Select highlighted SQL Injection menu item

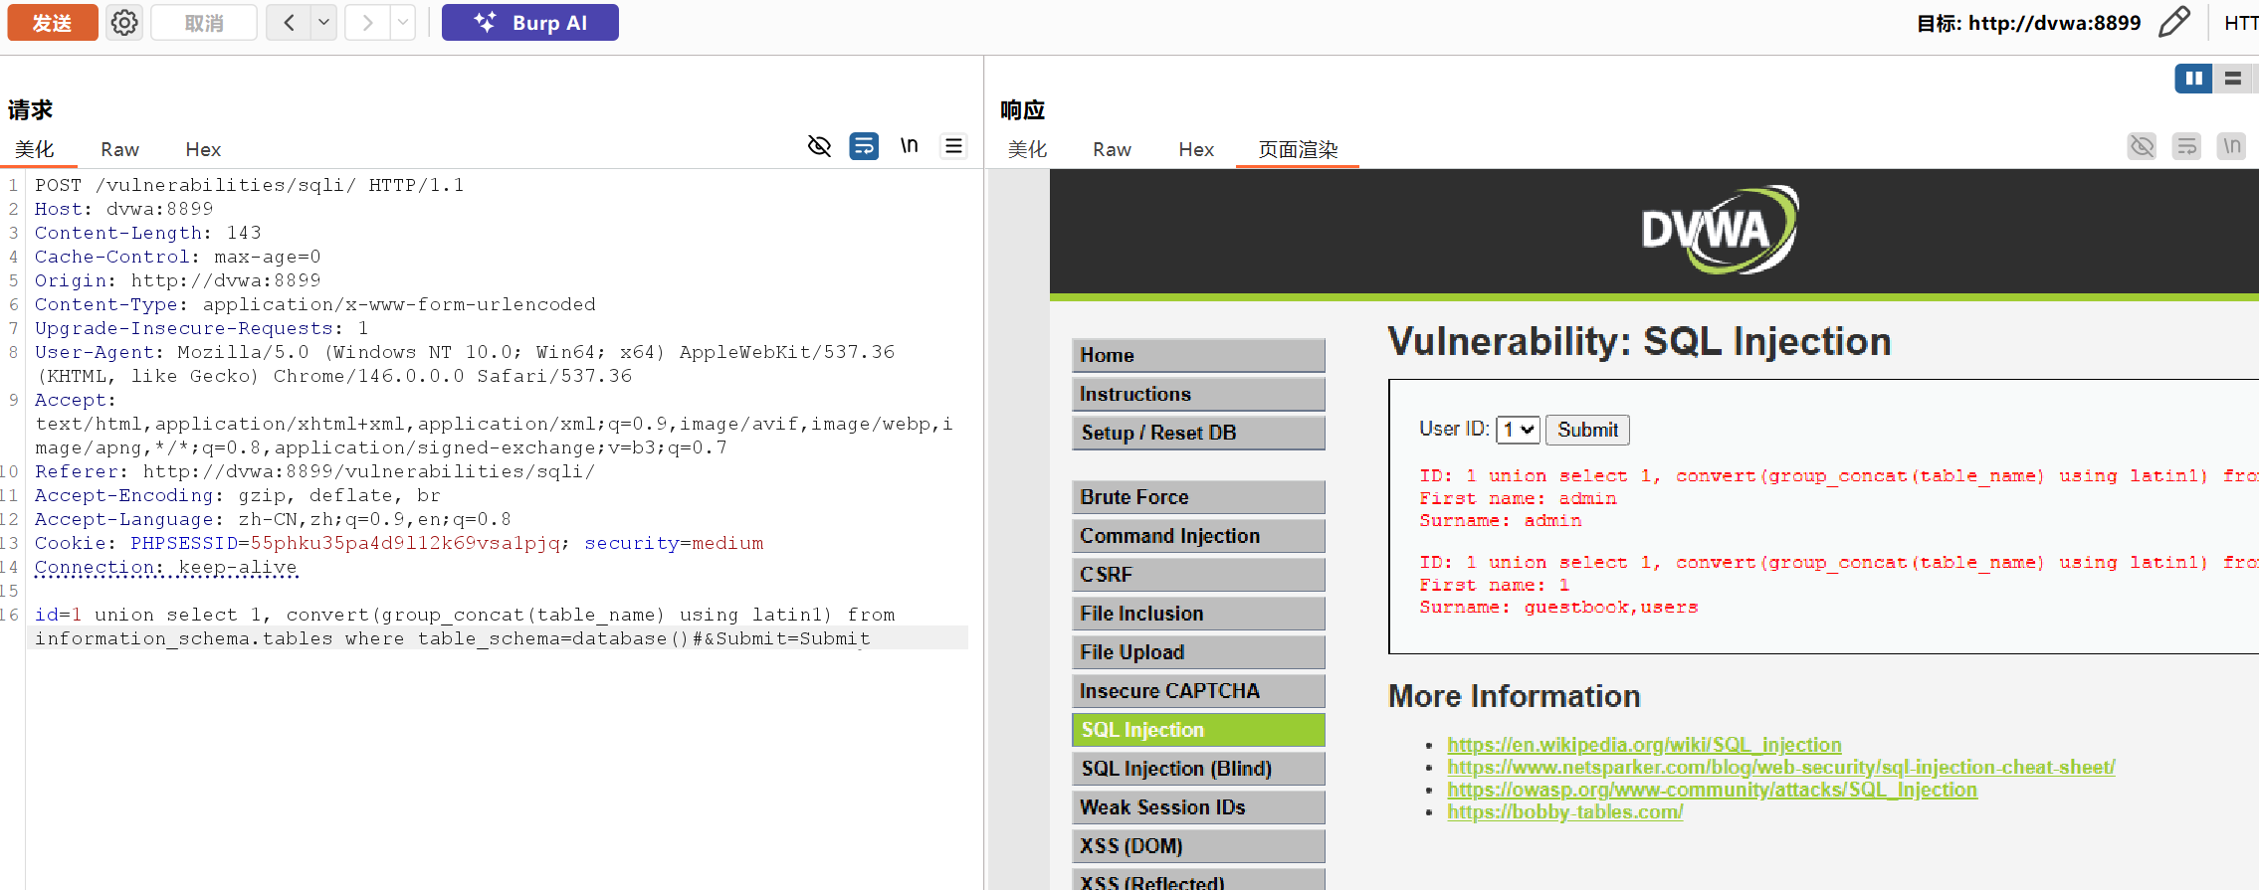pyautogui.click(x=1198, y=730)
